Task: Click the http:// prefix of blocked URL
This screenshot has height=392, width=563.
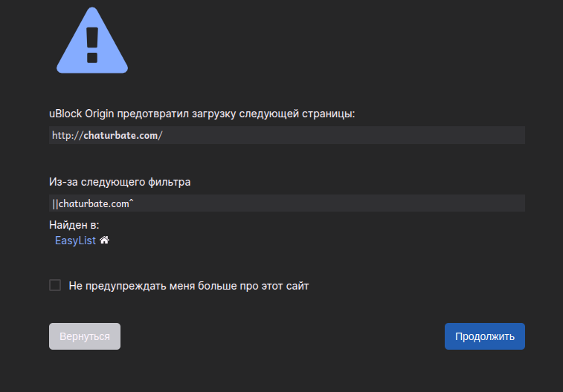Action: [x=68, y=135]
